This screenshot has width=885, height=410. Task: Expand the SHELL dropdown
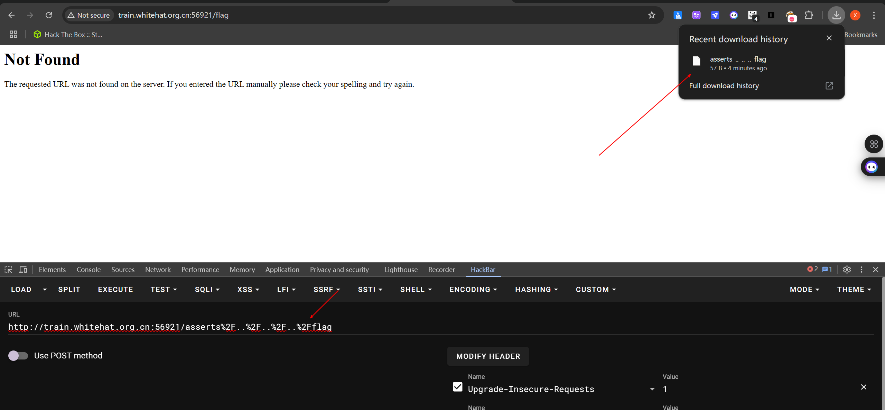[x=416, y=290]
